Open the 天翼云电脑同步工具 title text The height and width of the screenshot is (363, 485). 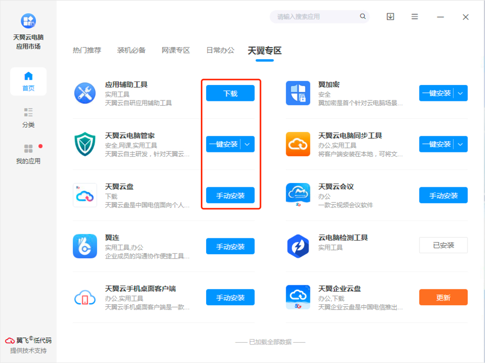(x=350, y=135)
